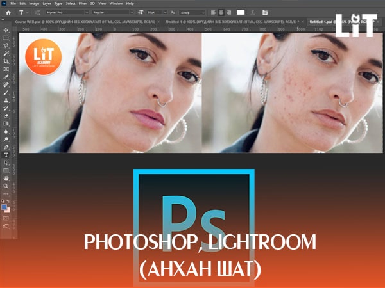Set text alignment to center

tap(221, 13)
